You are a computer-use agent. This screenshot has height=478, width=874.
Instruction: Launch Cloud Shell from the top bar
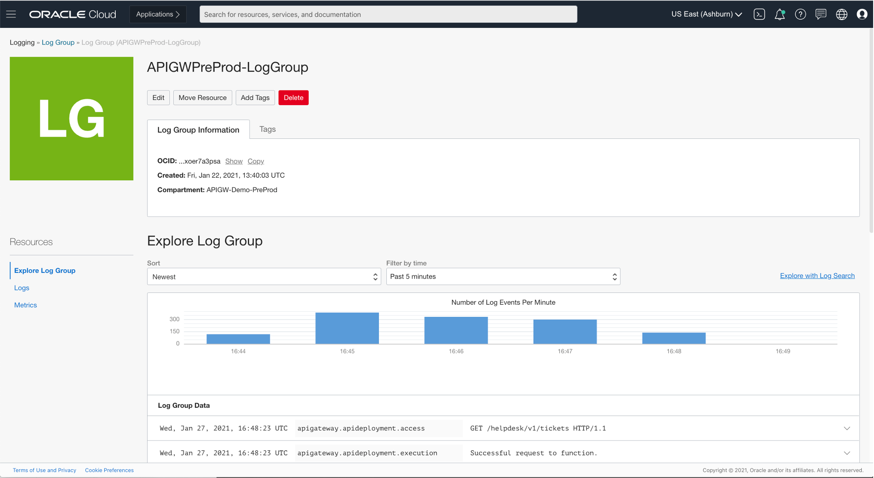click(759, 14)
